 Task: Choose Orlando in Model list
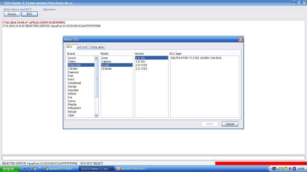(x=117, y=69)
